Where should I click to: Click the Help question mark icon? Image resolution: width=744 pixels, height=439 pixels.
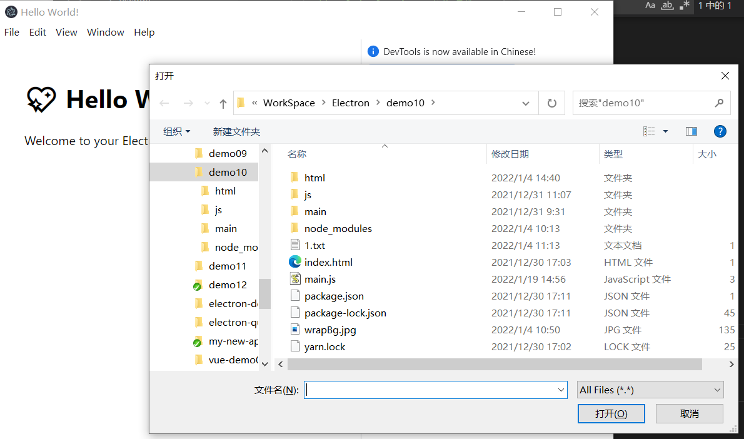tap(720, 131)
